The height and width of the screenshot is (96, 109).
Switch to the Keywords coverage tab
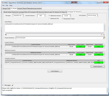[x=18, y=12]
